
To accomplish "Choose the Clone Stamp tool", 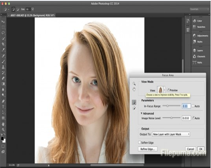I will click(4, 67).
